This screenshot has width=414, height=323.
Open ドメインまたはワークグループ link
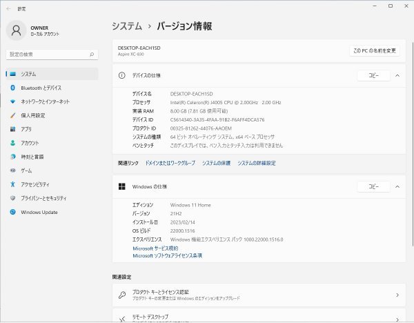[170, 163]
